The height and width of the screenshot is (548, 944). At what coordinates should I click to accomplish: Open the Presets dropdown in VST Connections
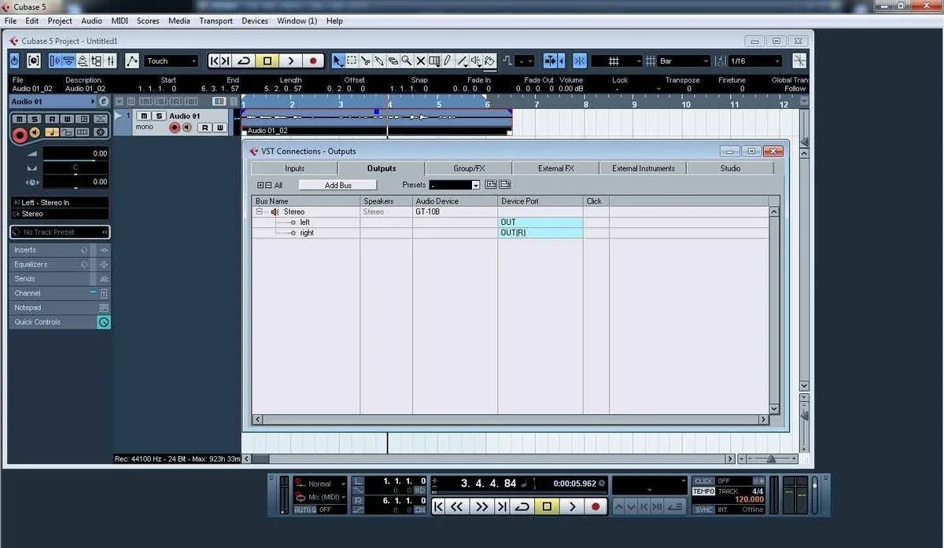[475, 186]
